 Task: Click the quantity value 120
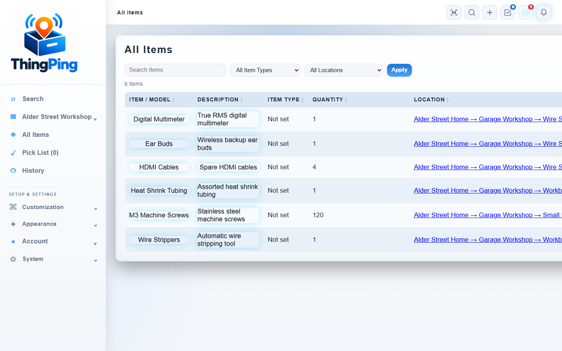click(x=318, y=215)
